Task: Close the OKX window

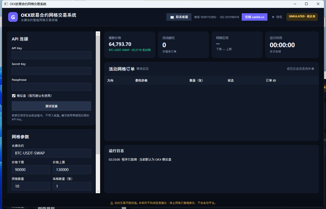Action: (x=318, y=4)
